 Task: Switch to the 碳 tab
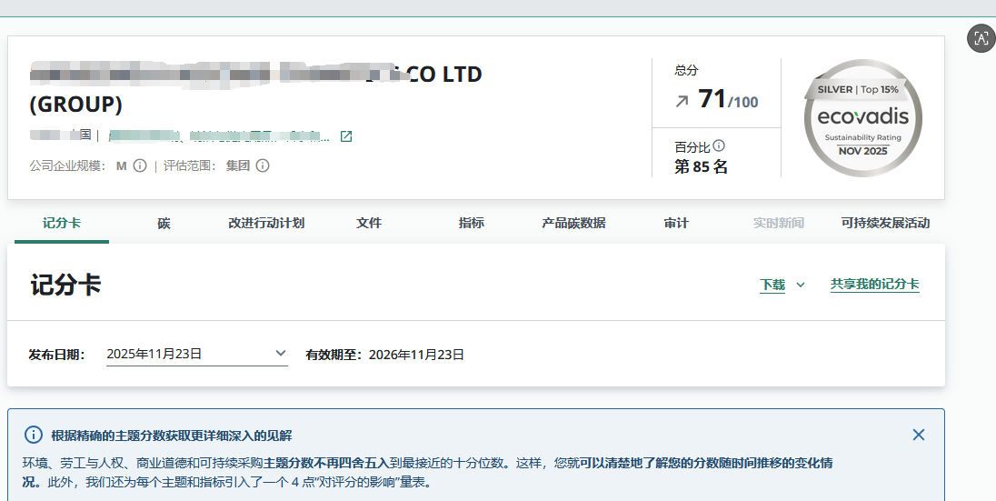[x=164, y=223]
